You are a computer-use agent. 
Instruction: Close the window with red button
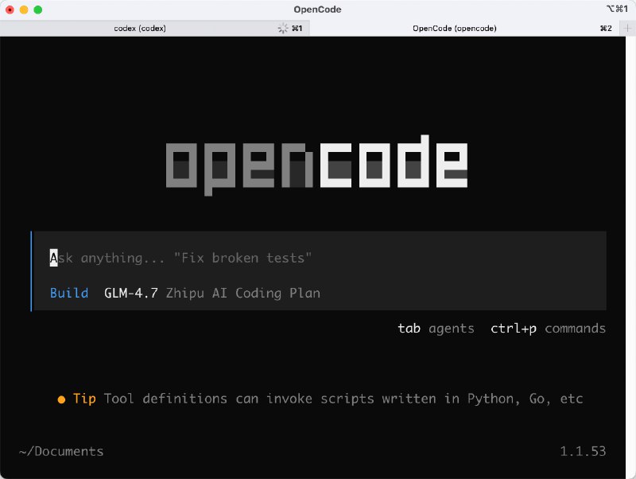(10, 10)
